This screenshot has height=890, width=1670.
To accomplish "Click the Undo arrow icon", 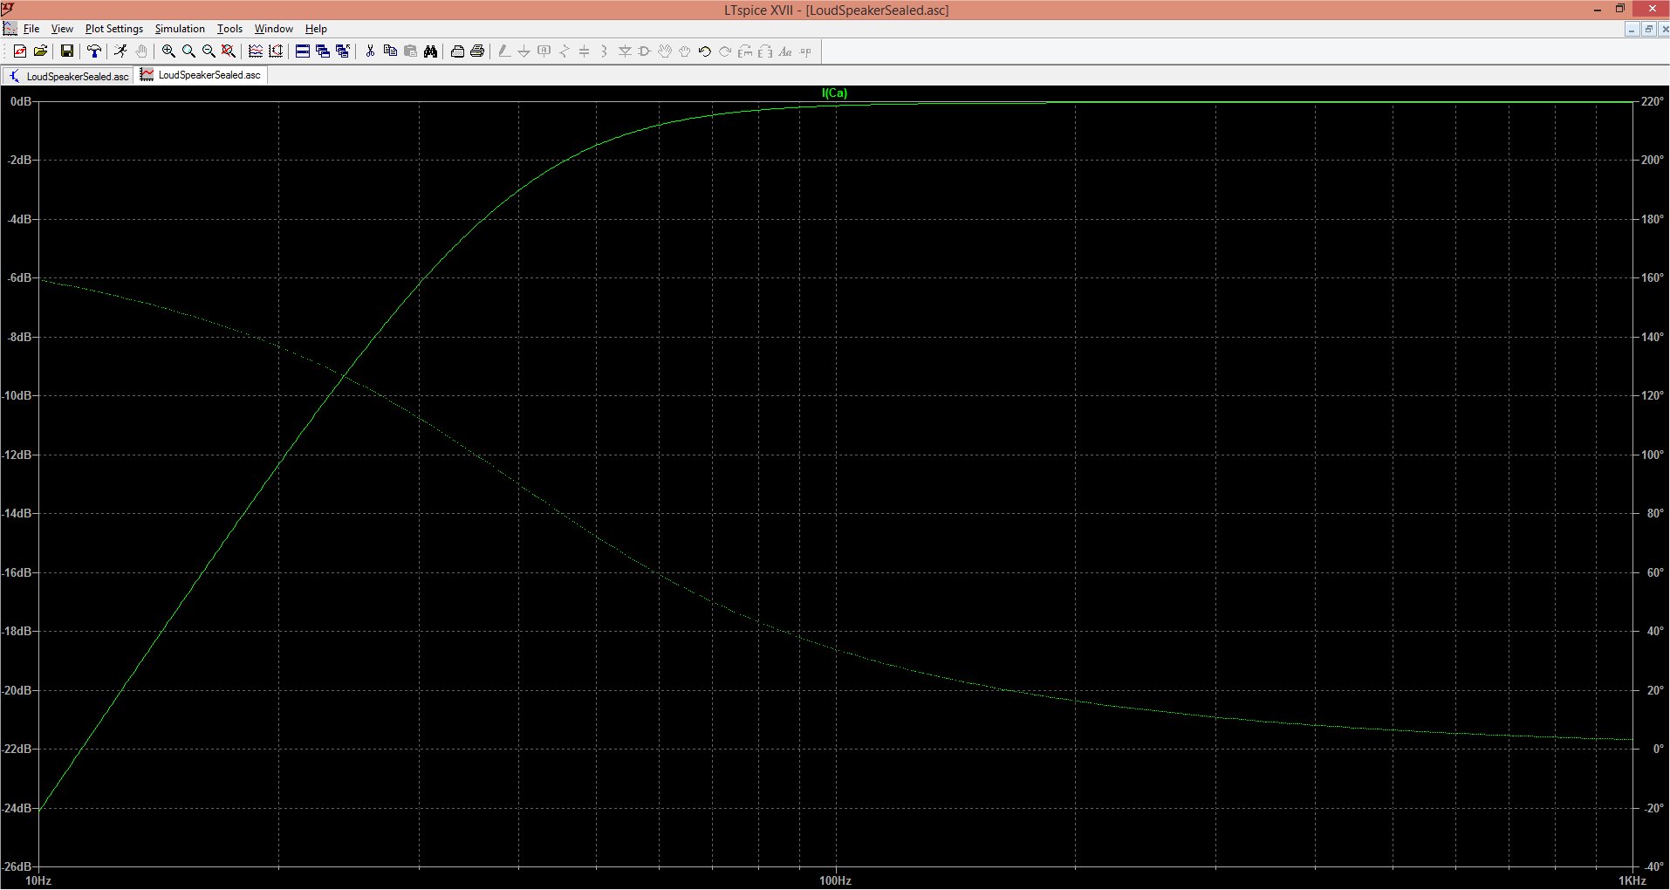I will tap(705, 51).
